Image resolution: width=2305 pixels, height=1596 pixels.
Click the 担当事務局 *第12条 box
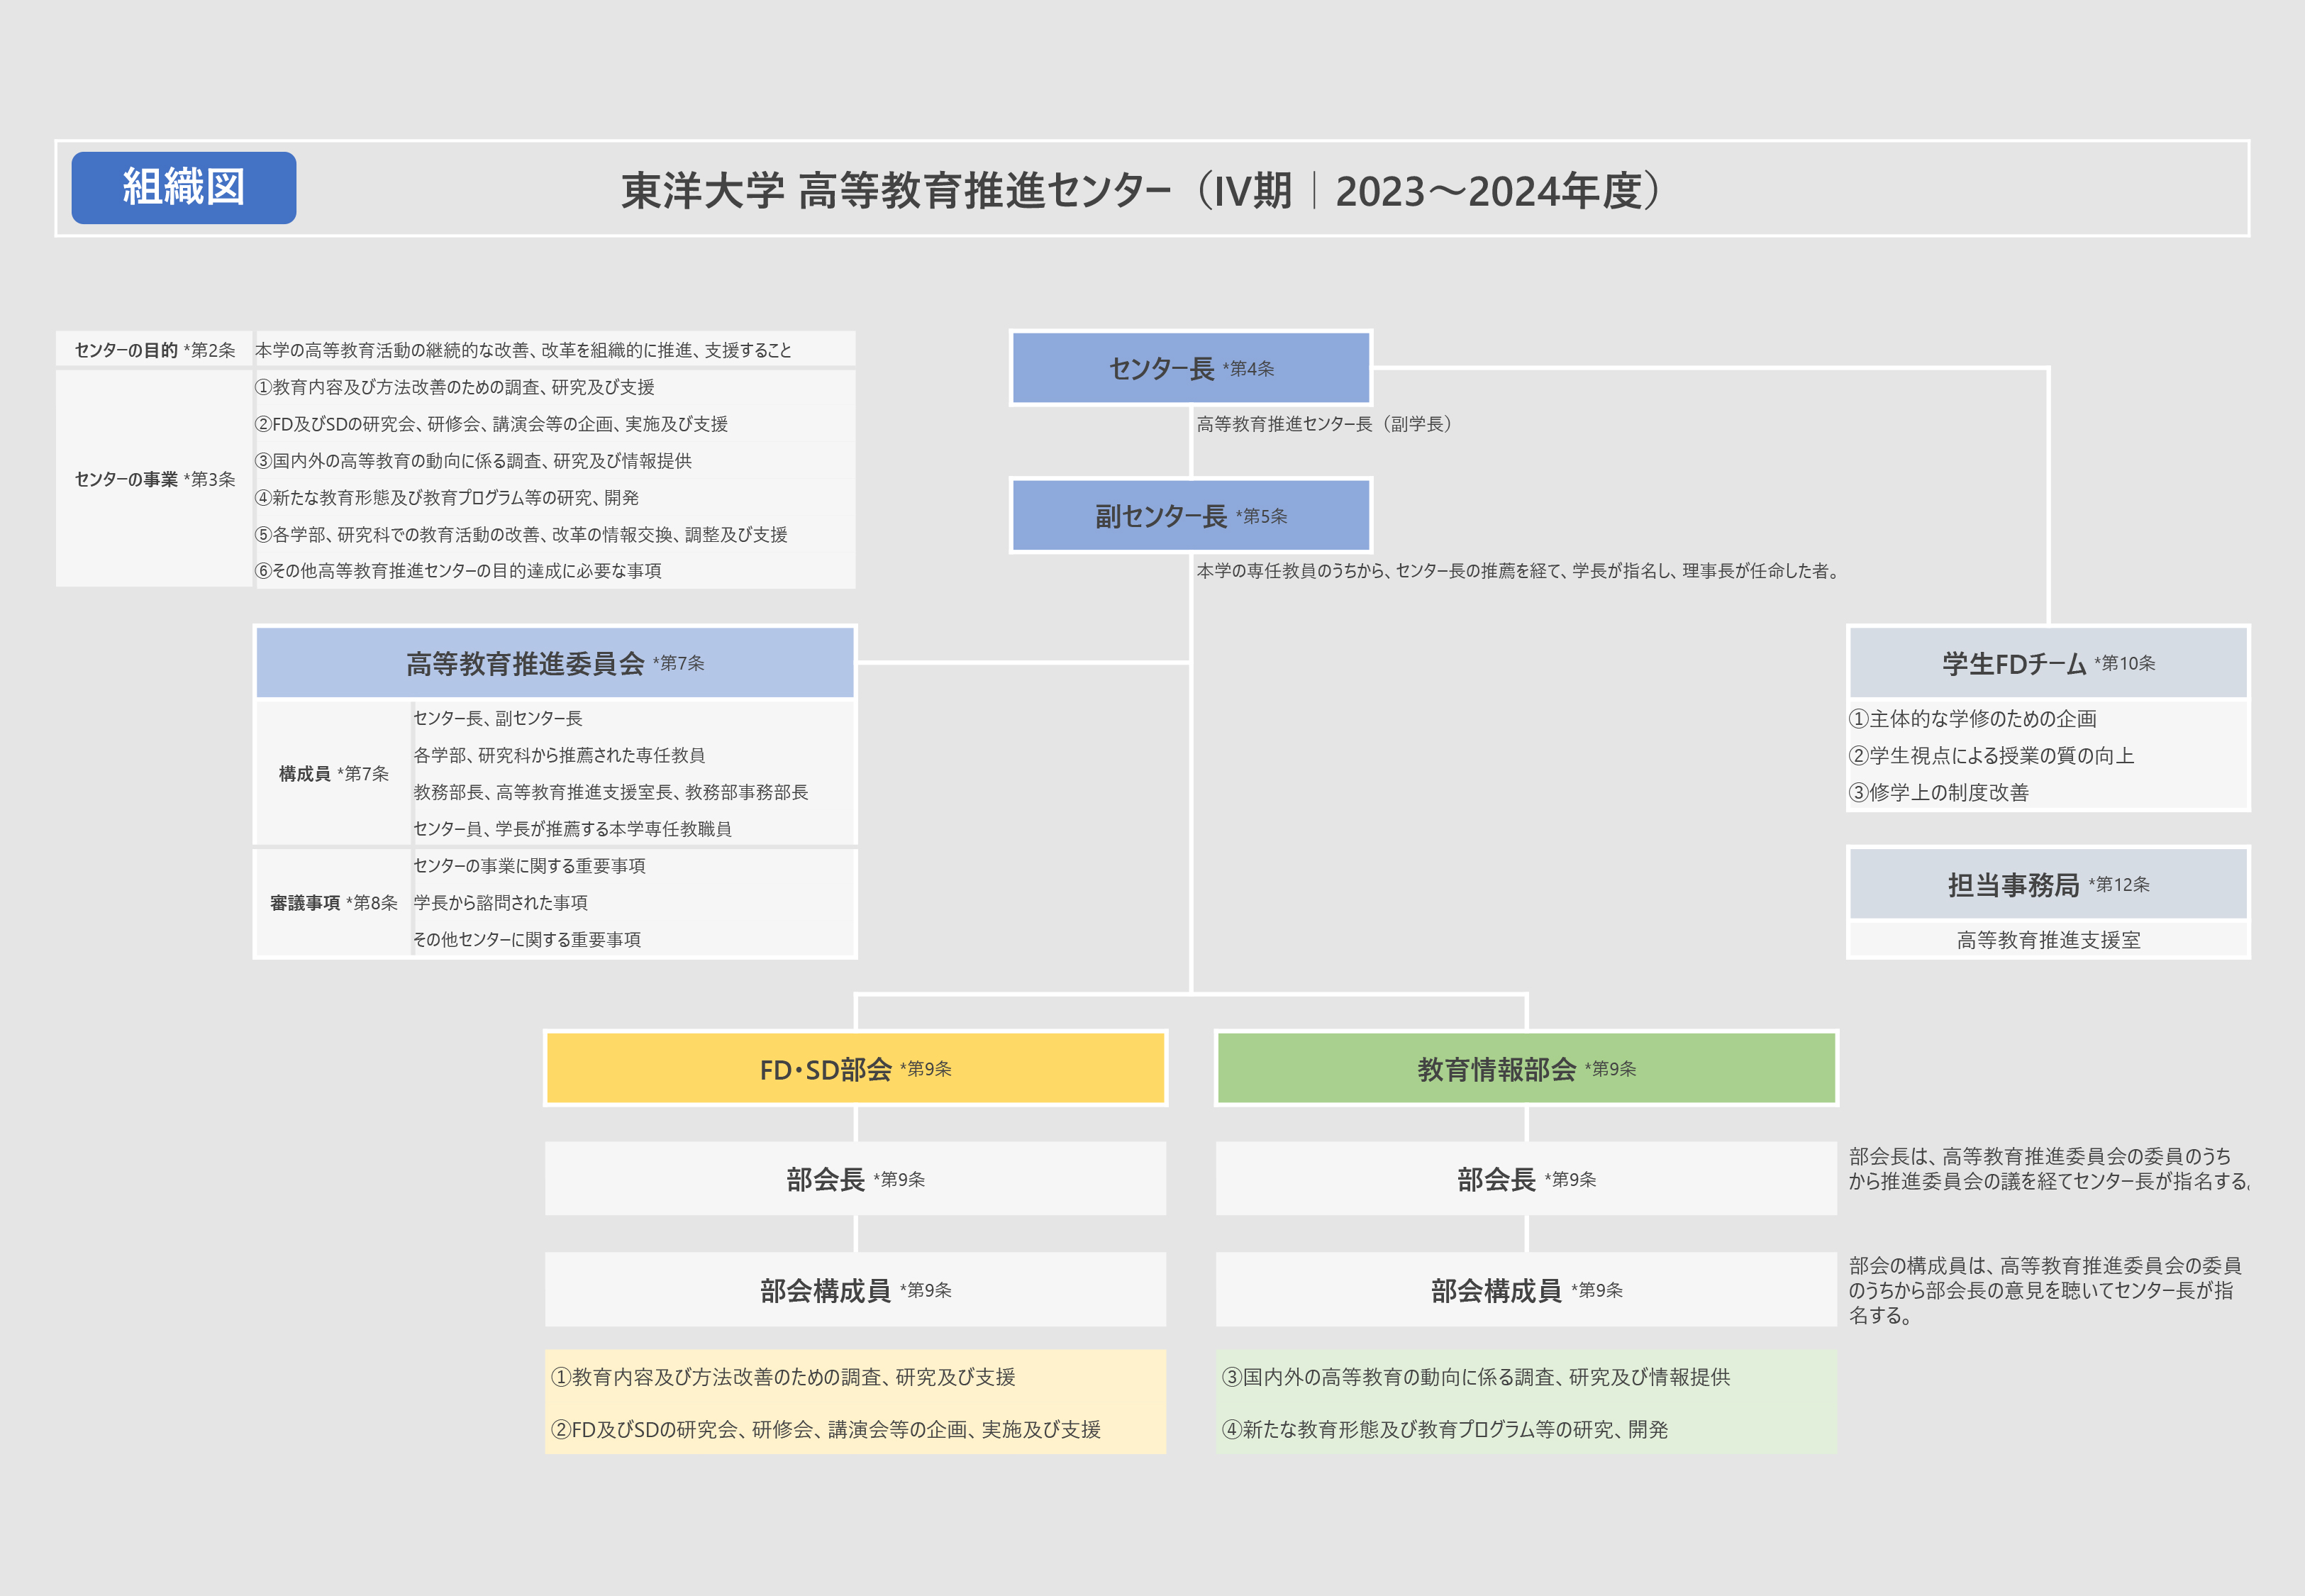coord(2048,884)
